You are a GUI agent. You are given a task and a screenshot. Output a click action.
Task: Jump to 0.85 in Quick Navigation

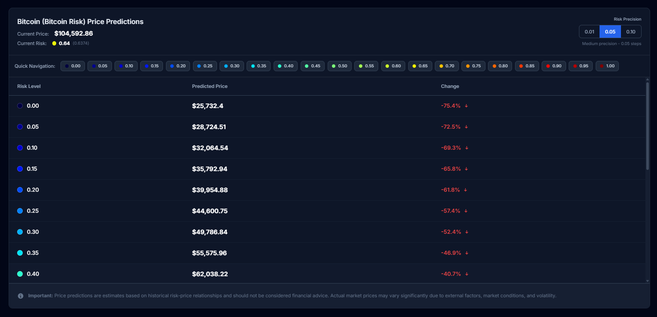pyautogui.click(x=527, y=66)
